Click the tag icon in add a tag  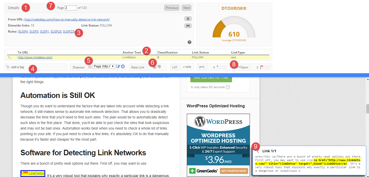tap(8, 67)
